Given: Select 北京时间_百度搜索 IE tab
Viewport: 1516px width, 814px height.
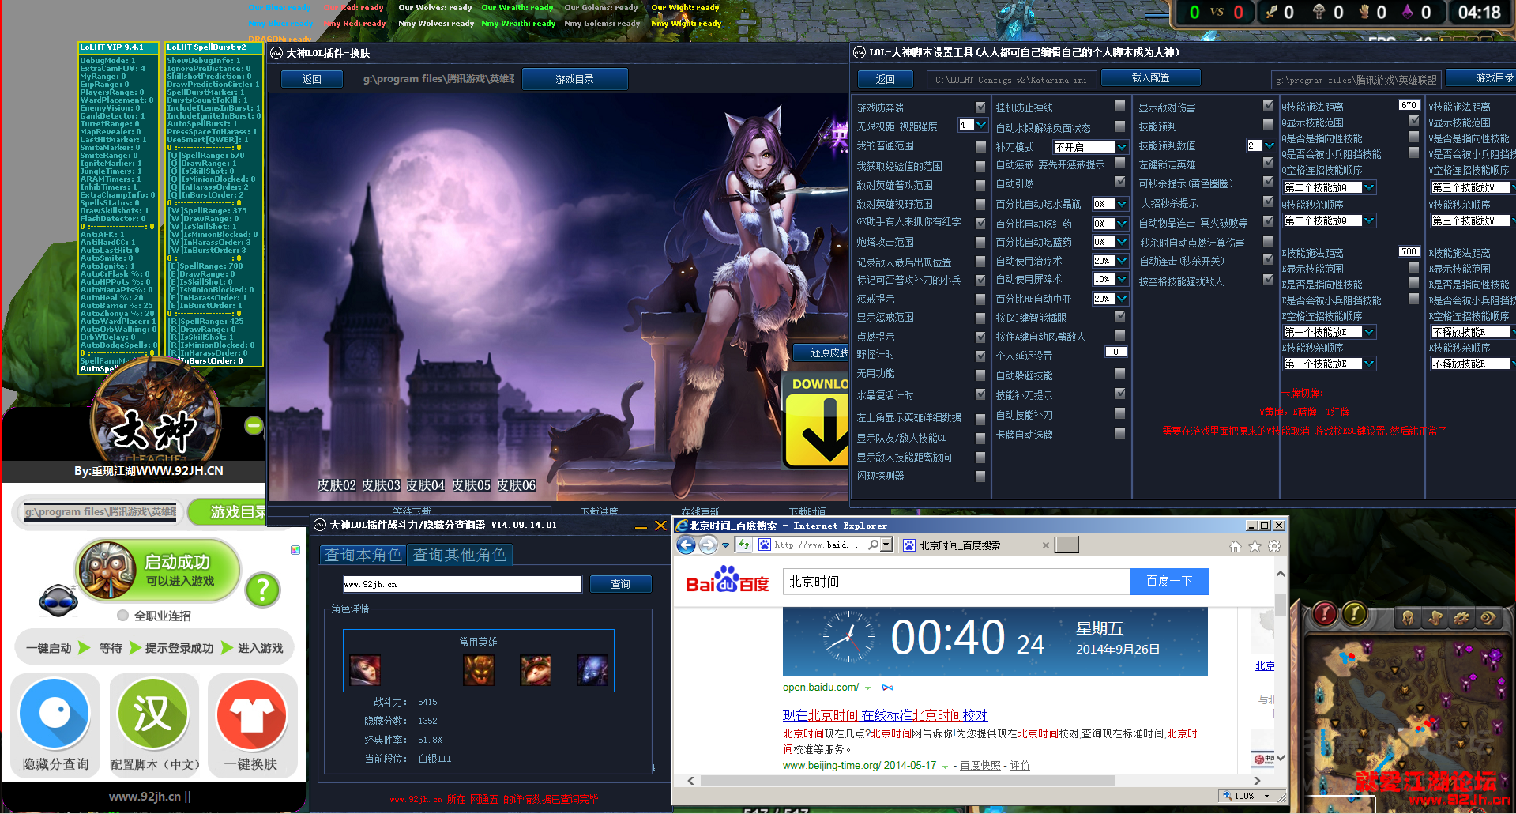Looking at the screenshot, I should click(976, 545).
